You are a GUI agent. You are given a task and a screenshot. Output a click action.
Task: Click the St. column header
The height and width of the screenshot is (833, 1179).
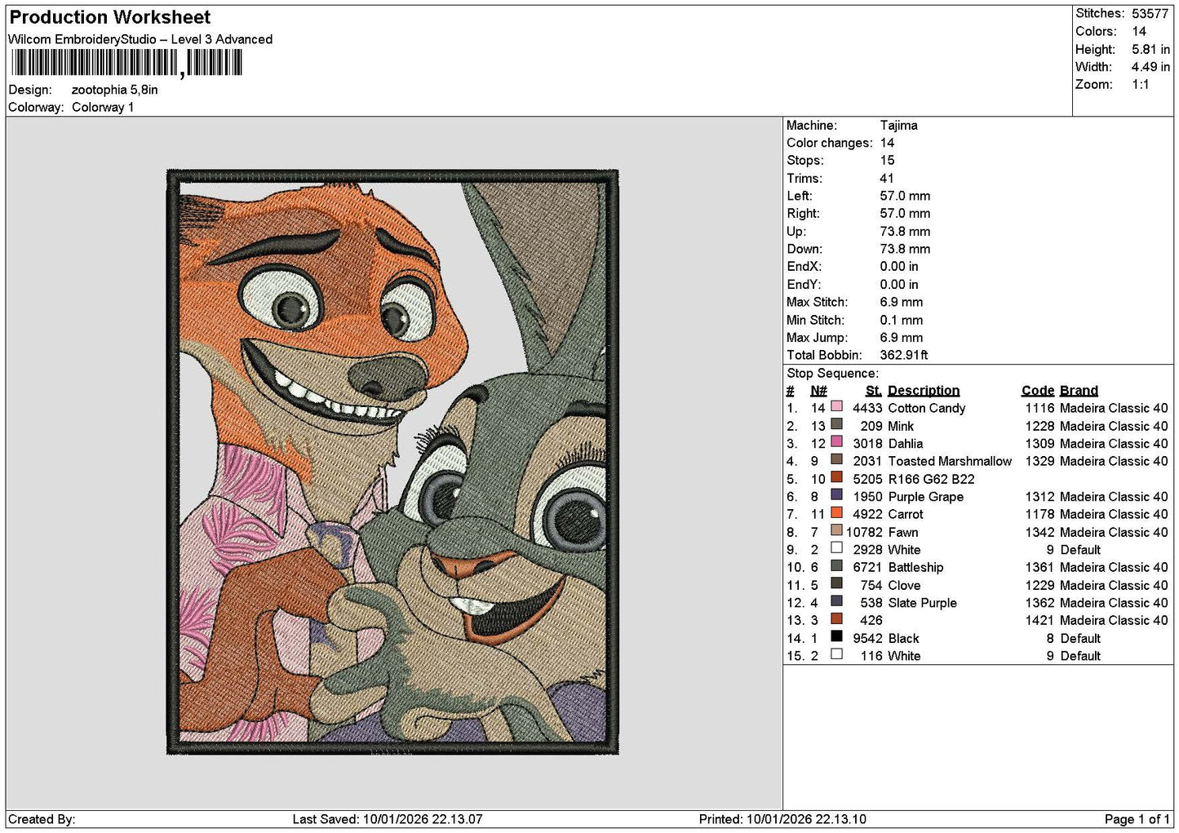tap(873, 391)
